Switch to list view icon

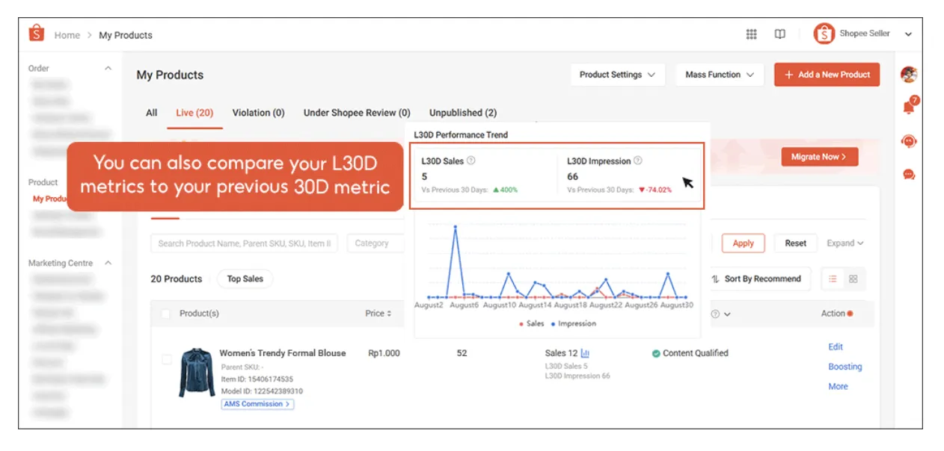click(x=833, y=279)
